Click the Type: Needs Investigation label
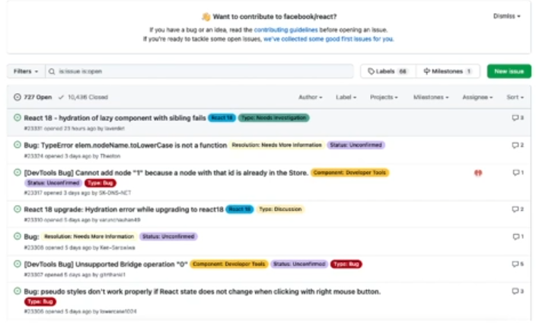Viewport: 536px width, 323px height. point(274,118)
